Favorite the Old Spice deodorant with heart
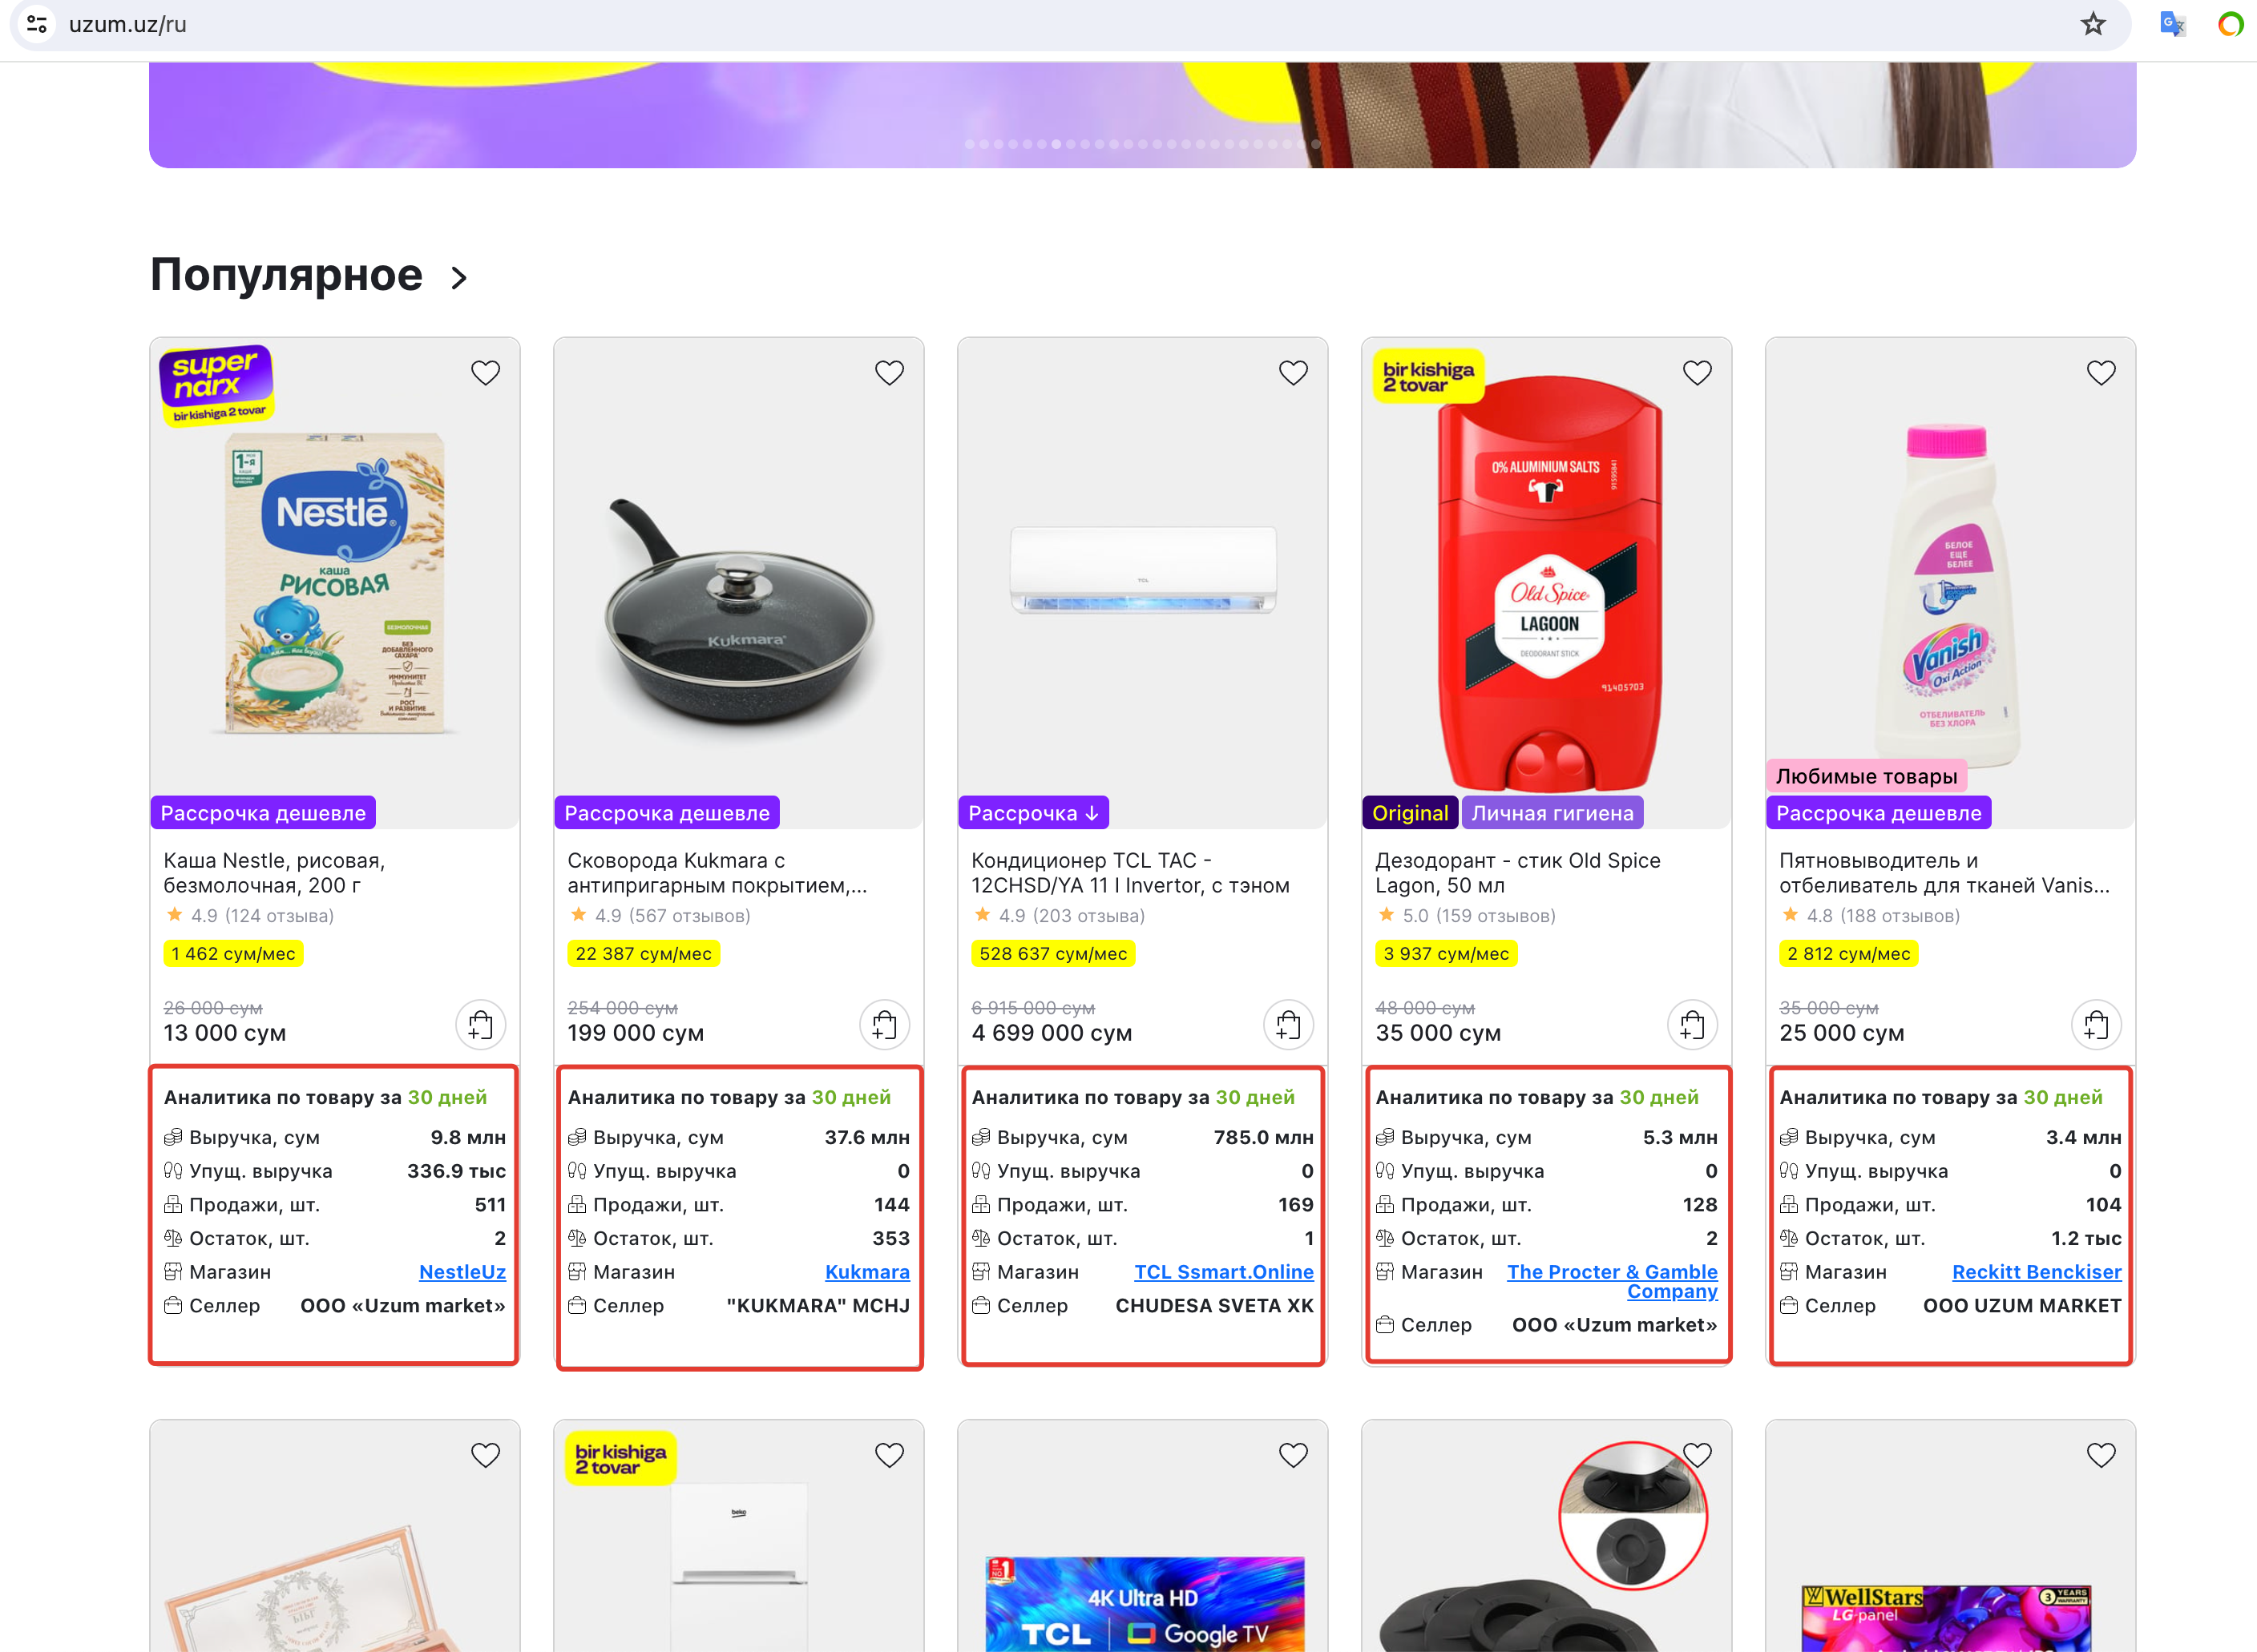This screenshot has height=1652, width=2257. coord(1698,373)
